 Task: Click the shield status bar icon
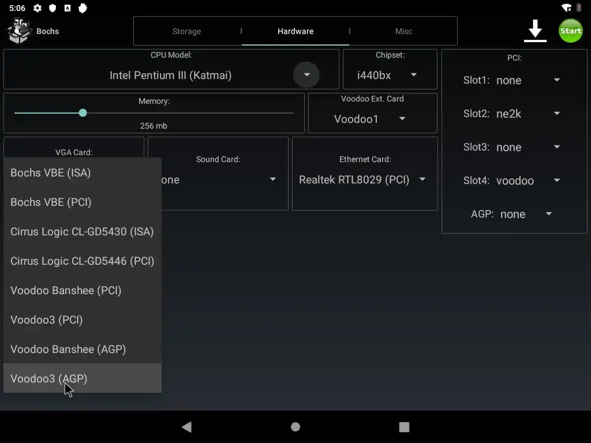(x=53, y=8)
